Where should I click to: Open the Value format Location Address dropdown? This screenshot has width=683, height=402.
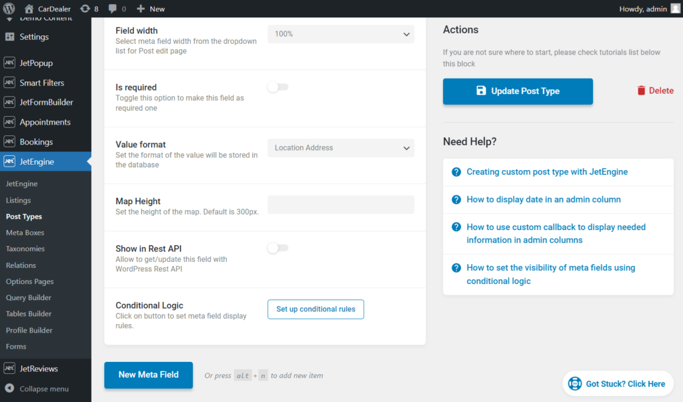[x=341, y=148]
